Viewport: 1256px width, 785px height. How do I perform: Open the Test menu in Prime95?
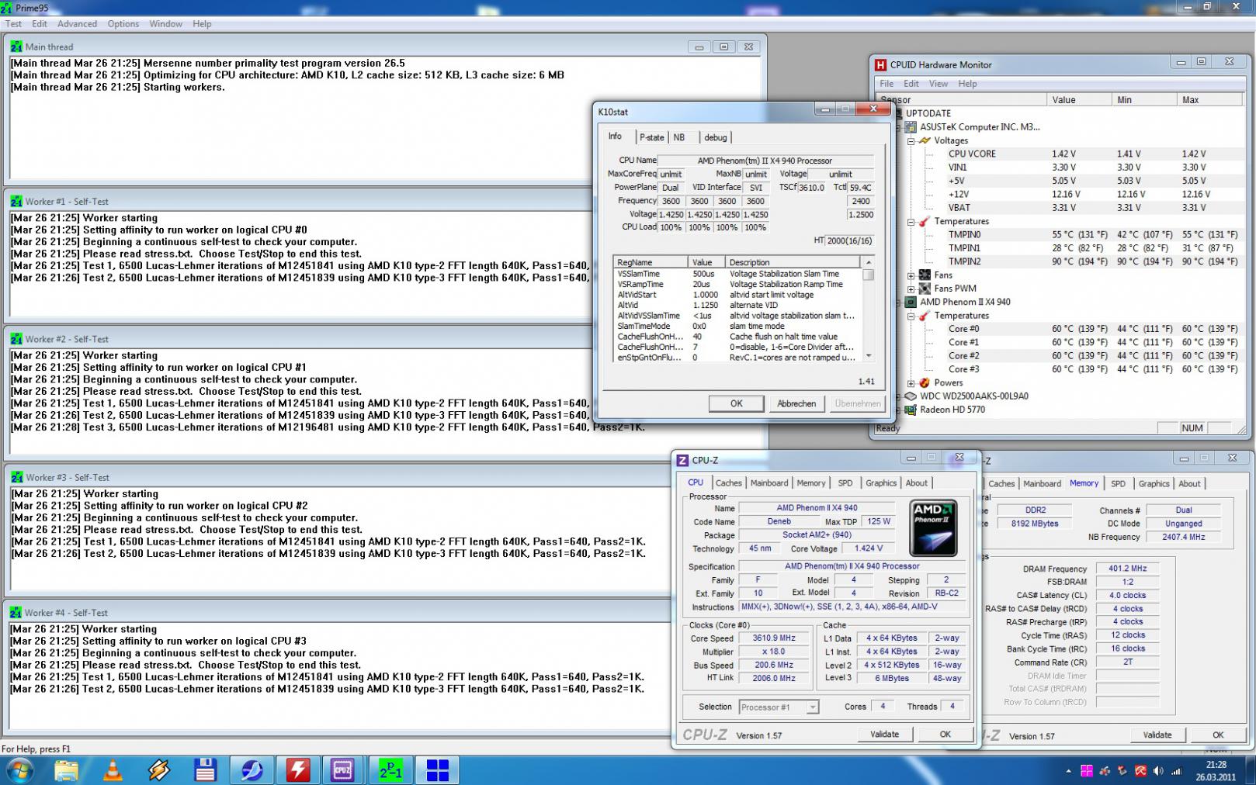pos(14,24)
